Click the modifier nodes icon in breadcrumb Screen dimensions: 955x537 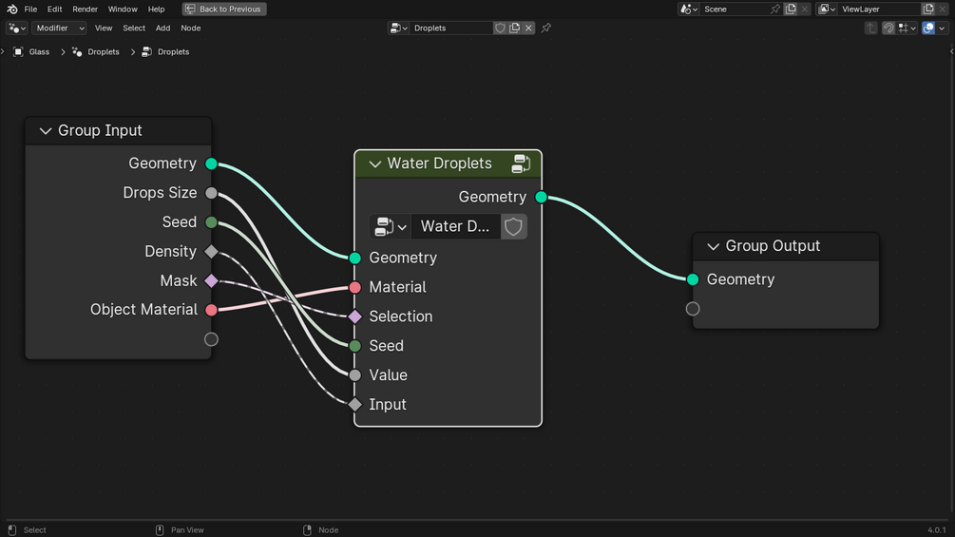[x=77, y=51]
